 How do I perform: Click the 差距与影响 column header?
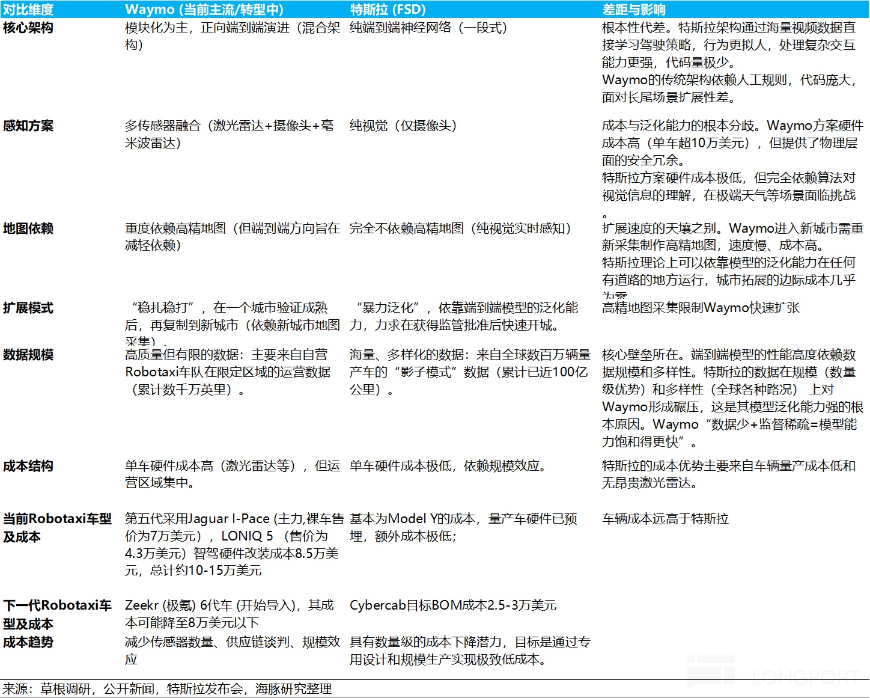pos(634,10)
